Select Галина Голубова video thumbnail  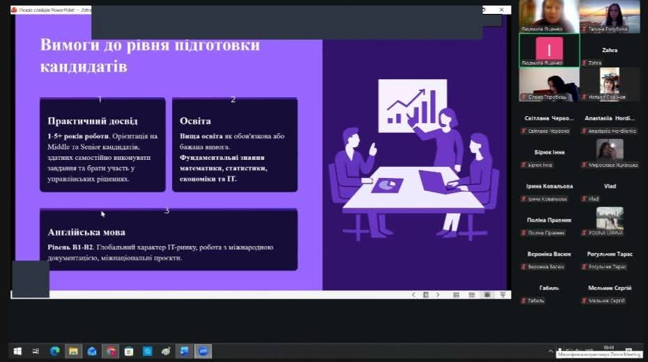click(x=610, y=16)
